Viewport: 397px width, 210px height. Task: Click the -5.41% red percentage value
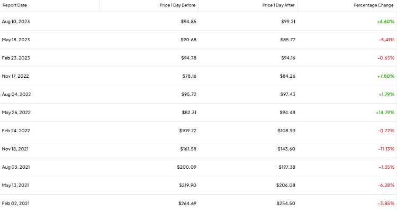tap(386, 40)
